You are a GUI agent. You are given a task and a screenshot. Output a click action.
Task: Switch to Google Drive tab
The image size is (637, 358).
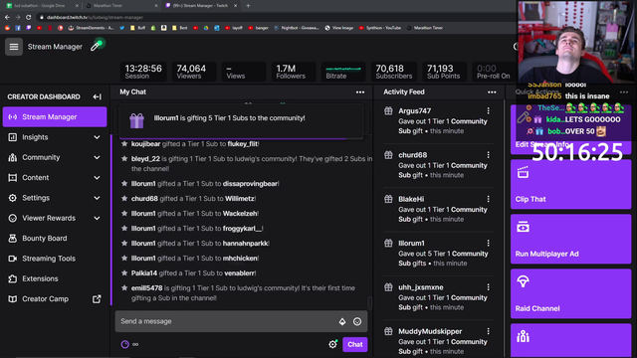pos(43,6)
